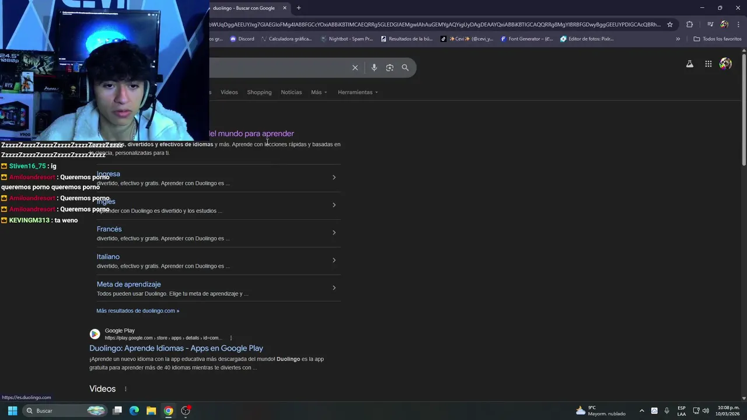
Task: Click the cloud sync icon in the tray
Action: 654,411
